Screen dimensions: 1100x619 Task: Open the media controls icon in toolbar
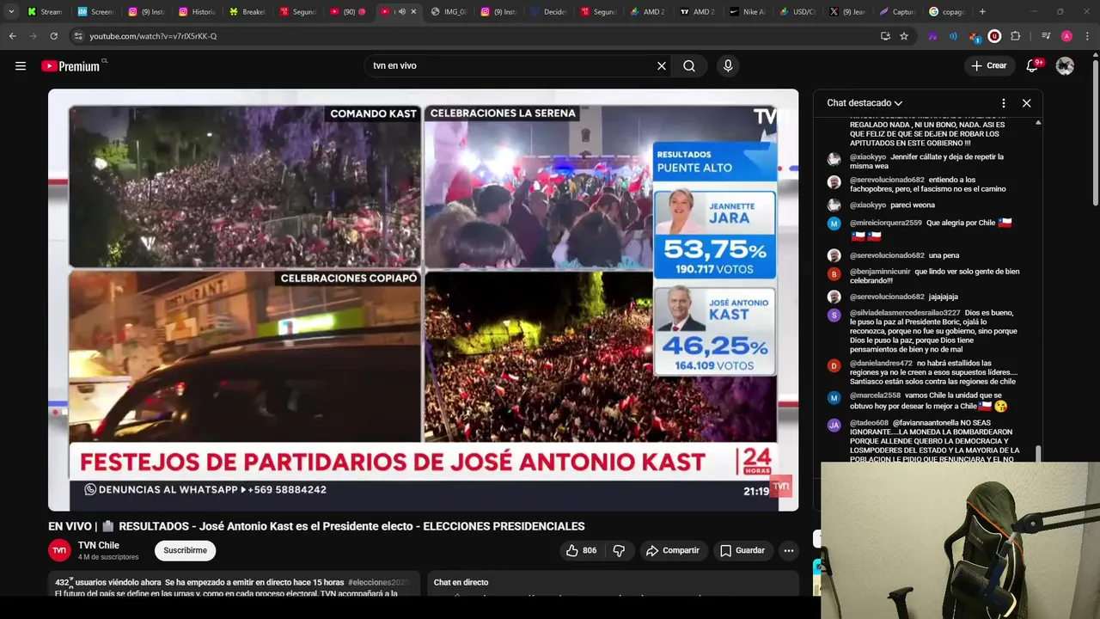point(1046,36)
